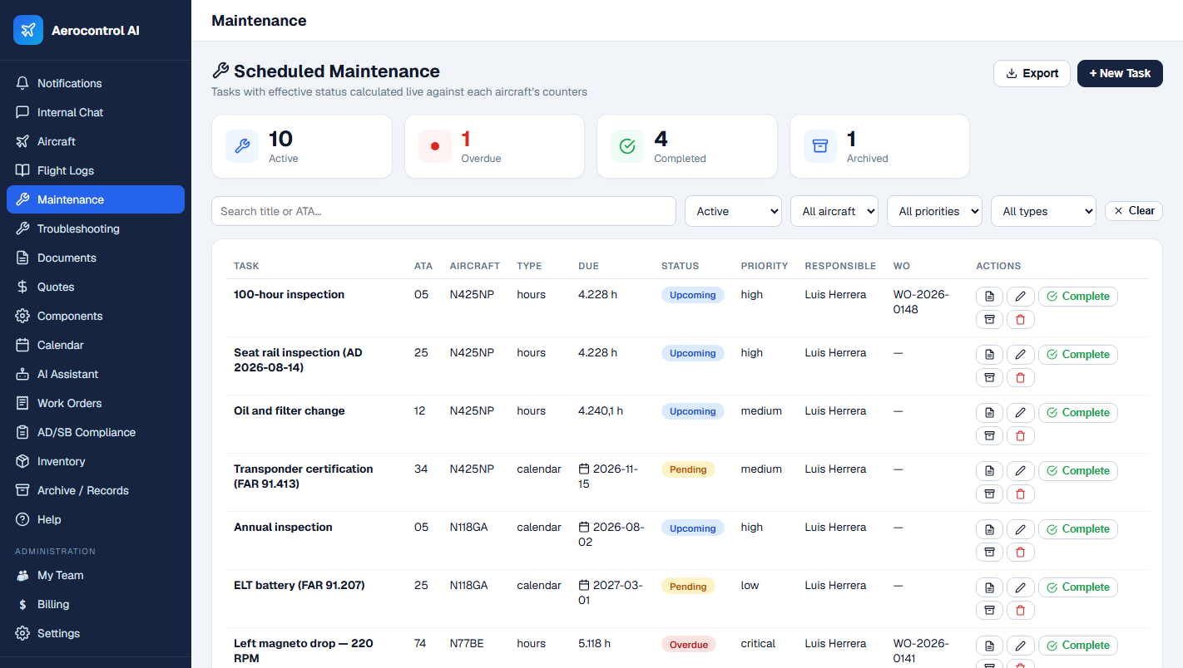Edit the Seat rail inspection task
Viewport: 1183px width, 668px height.
(1021, 355)
